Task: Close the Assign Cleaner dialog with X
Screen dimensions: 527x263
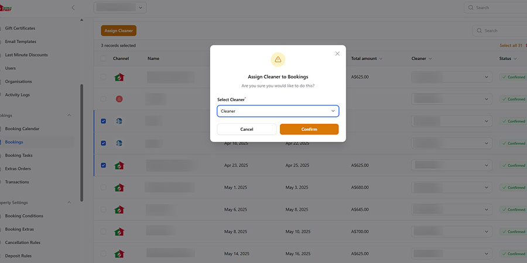Action: coord(337,54)
